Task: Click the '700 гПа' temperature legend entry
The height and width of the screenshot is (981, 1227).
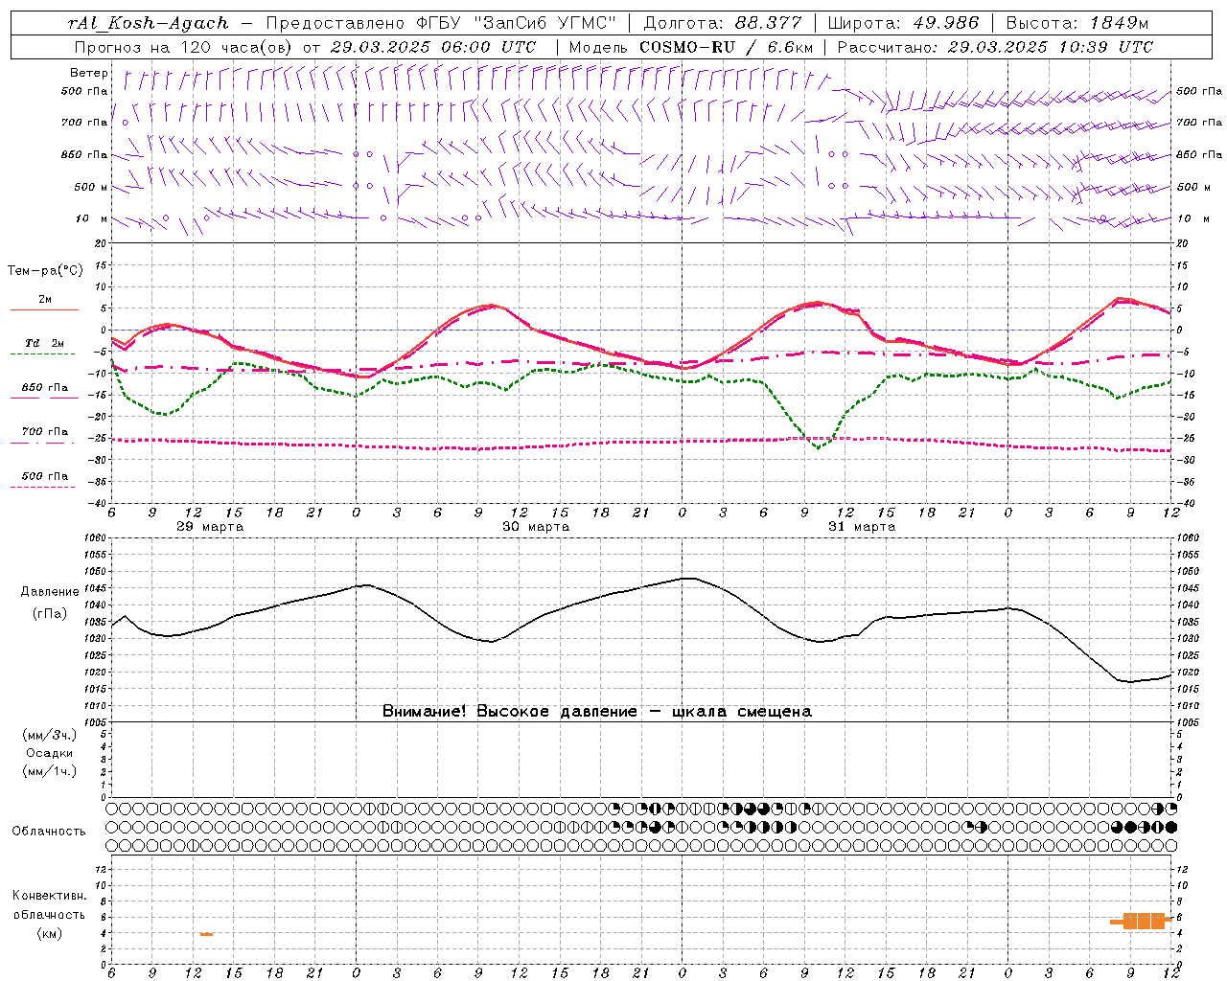Action: coord(44,432)
